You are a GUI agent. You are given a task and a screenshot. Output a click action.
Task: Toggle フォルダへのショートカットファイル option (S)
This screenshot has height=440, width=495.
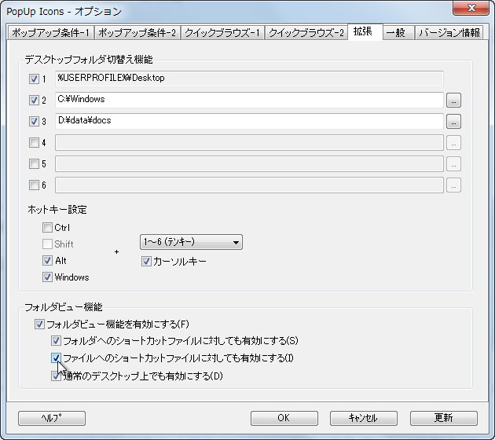pos(56,340)
